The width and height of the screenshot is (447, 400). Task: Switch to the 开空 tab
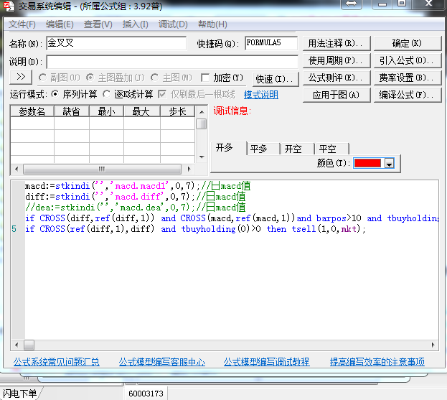(293, 149)
